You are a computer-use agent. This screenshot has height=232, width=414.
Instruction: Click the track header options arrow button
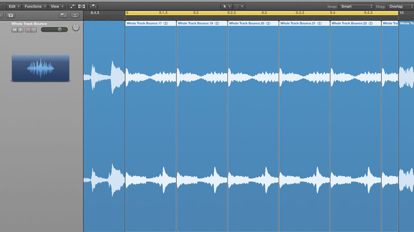(x=75, y=15)
